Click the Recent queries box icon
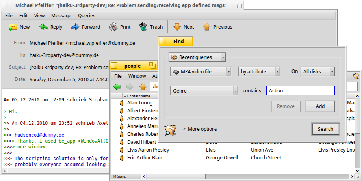 click(x=174, y=57)
